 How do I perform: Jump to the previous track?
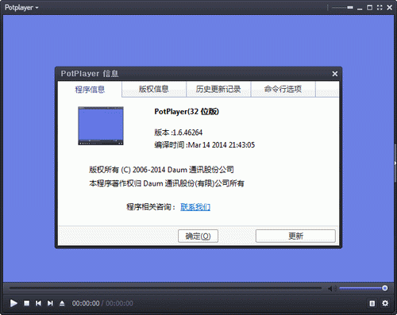(x=38, y=303)
